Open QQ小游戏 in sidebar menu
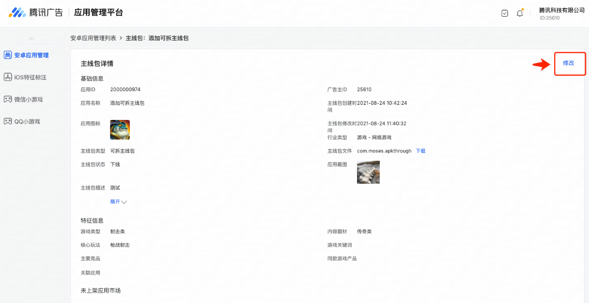The width and height of the screenshot is (589, 303). [x=27, y=122]
